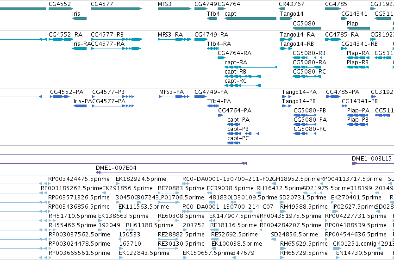Screen dimensions: 394x260
Task: Click the CG4577-RA transcript glyph
Action: (x=116, y=49)
